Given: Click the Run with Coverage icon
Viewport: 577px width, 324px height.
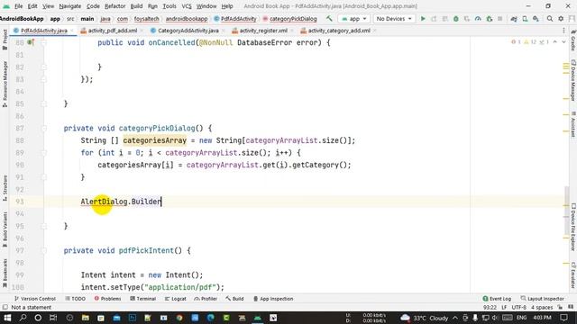Looking at the screenshot, I should click(467, 18).
